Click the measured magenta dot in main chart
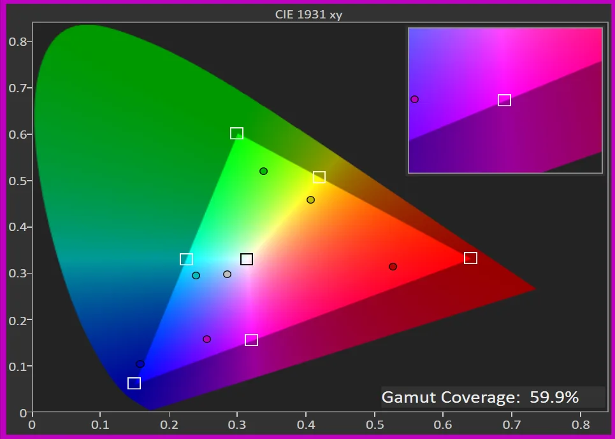 click(206, 339)
